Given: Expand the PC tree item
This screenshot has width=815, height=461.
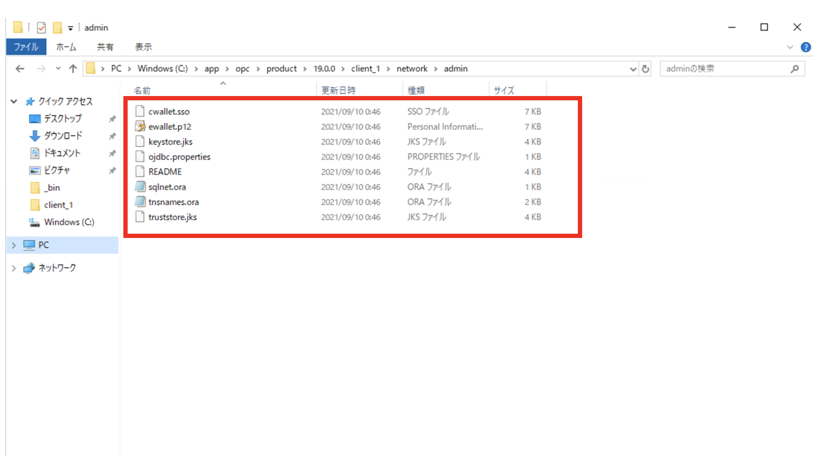Looking at the screenshot, I should click(13, 244).
